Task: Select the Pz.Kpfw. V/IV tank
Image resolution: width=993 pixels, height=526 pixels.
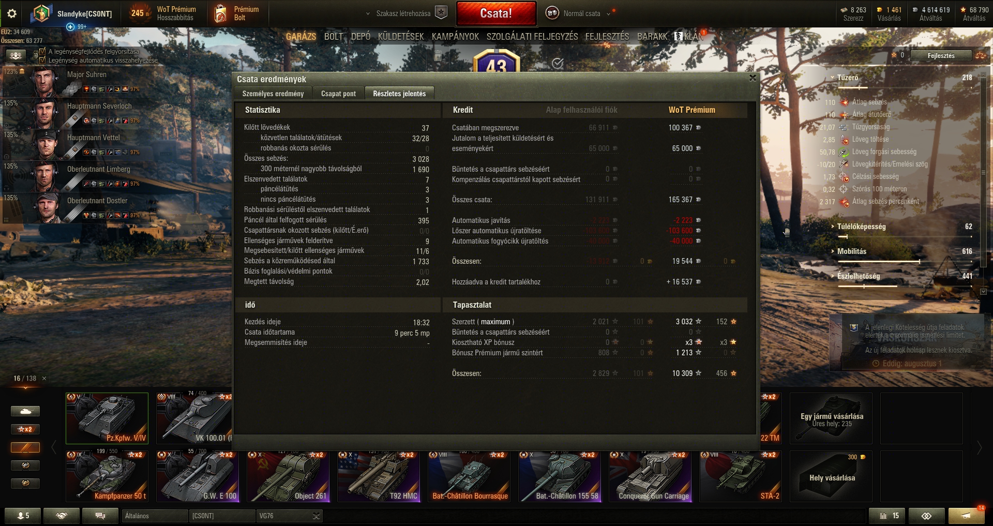Action: pos(107,418)
